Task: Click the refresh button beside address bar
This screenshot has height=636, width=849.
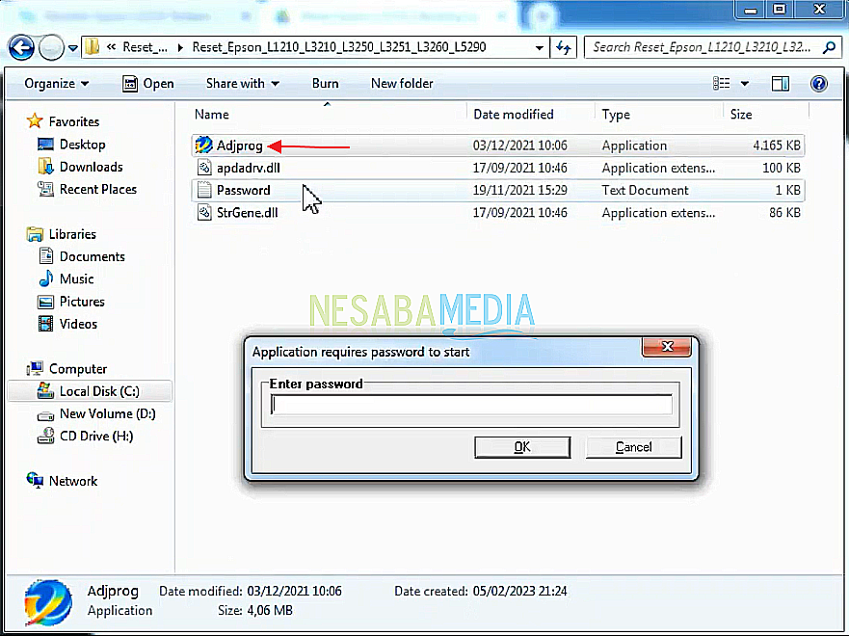Action: tap(564, 46)
